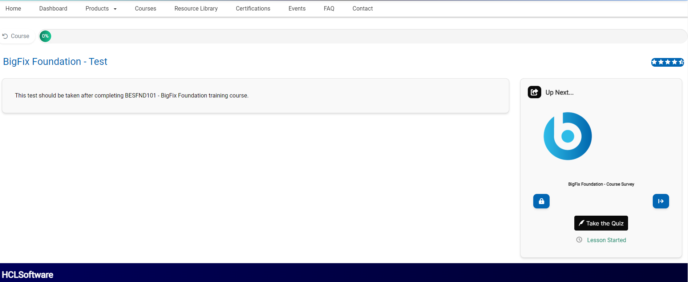
Task: Click the Lesson Started status text
Action: point(606,240)
